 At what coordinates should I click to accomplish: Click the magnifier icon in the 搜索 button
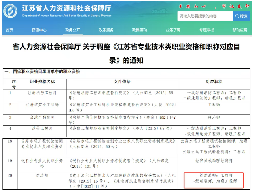pyautogui.click(x=237, y=16)
